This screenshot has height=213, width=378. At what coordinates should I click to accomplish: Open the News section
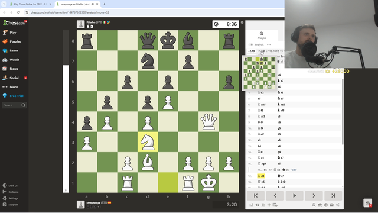(11, 69)
